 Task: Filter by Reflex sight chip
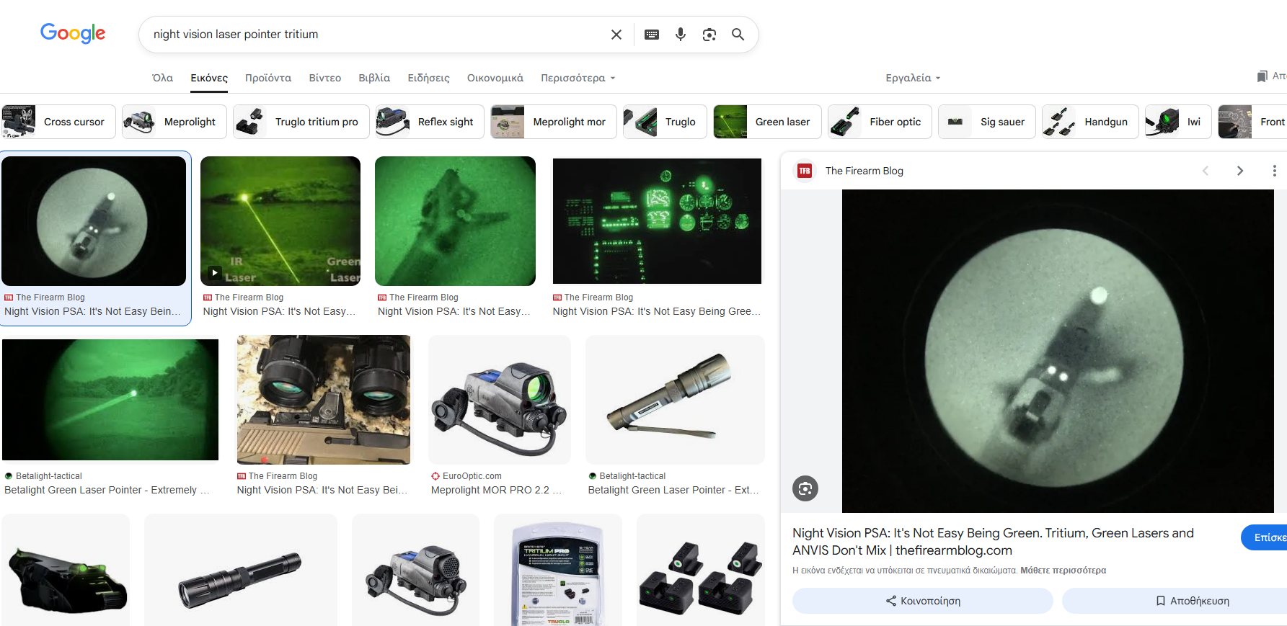point(430,122)
